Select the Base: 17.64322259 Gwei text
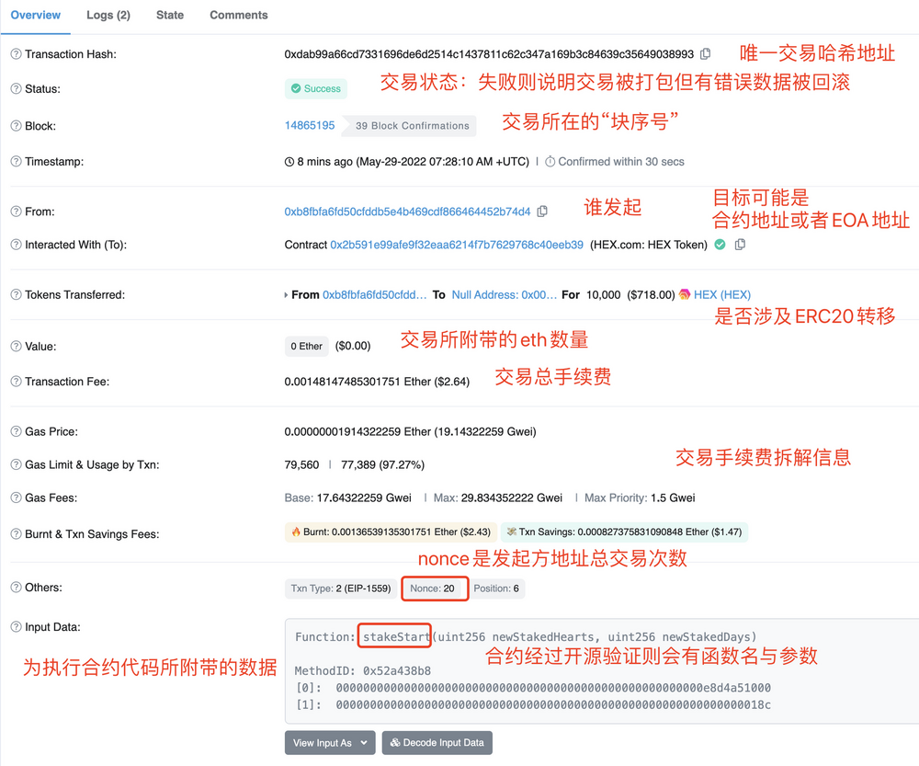 pyautogui.click(x=348, y=497)
